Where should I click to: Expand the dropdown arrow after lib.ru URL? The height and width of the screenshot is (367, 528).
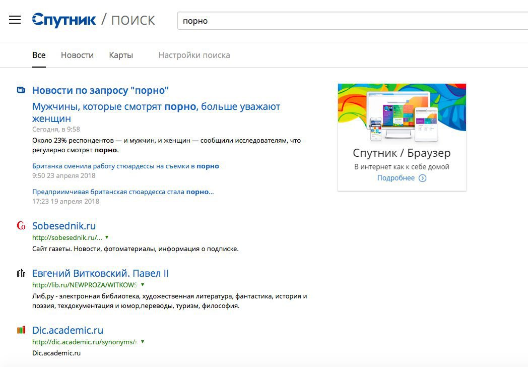pyautogui.click(x=143, y=285)
